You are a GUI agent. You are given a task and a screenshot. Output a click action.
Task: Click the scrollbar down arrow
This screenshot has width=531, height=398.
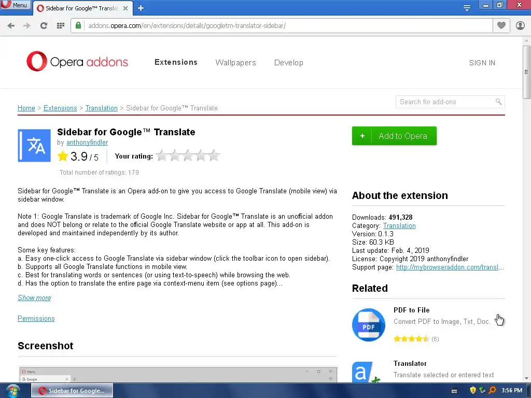point(526,378)
